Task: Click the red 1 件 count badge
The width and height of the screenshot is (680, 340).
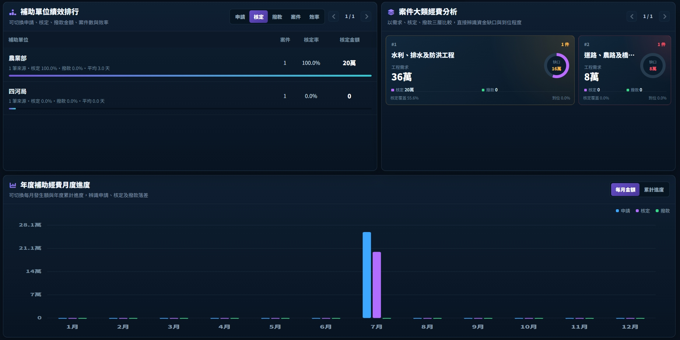Action: coord(662,45)
